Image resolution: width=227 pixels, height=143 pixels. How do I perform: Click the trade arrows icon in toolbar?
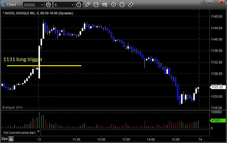coord(131,5)
